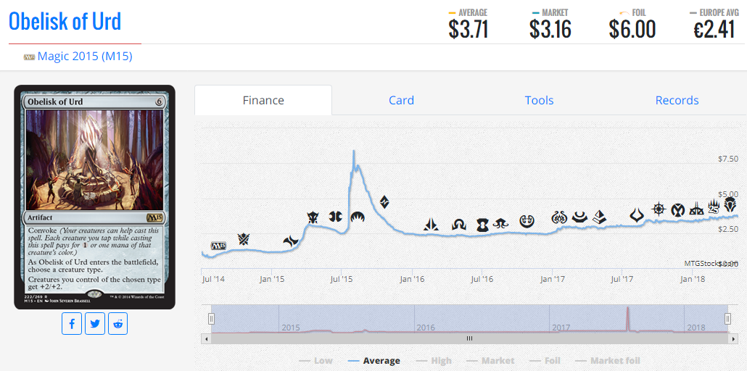Image resolution: width=747 pixels, height=371 pixels.
Task: Click the circled M-shaped set symbol
Action: 678,209
